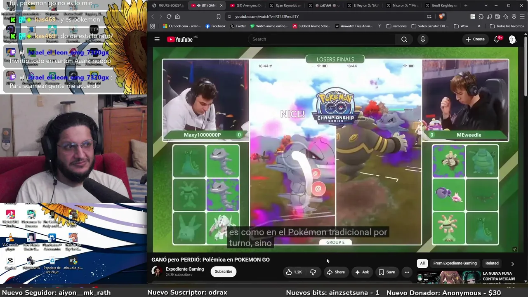Open the browser tab search dropdown arrow

486,5
